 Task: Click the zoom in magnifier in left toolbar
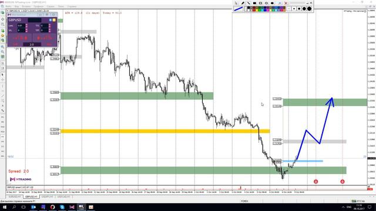pyautogui.click(x=2, y=47)
